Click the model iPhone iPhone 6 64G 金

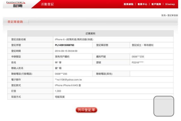pos(68,85)
